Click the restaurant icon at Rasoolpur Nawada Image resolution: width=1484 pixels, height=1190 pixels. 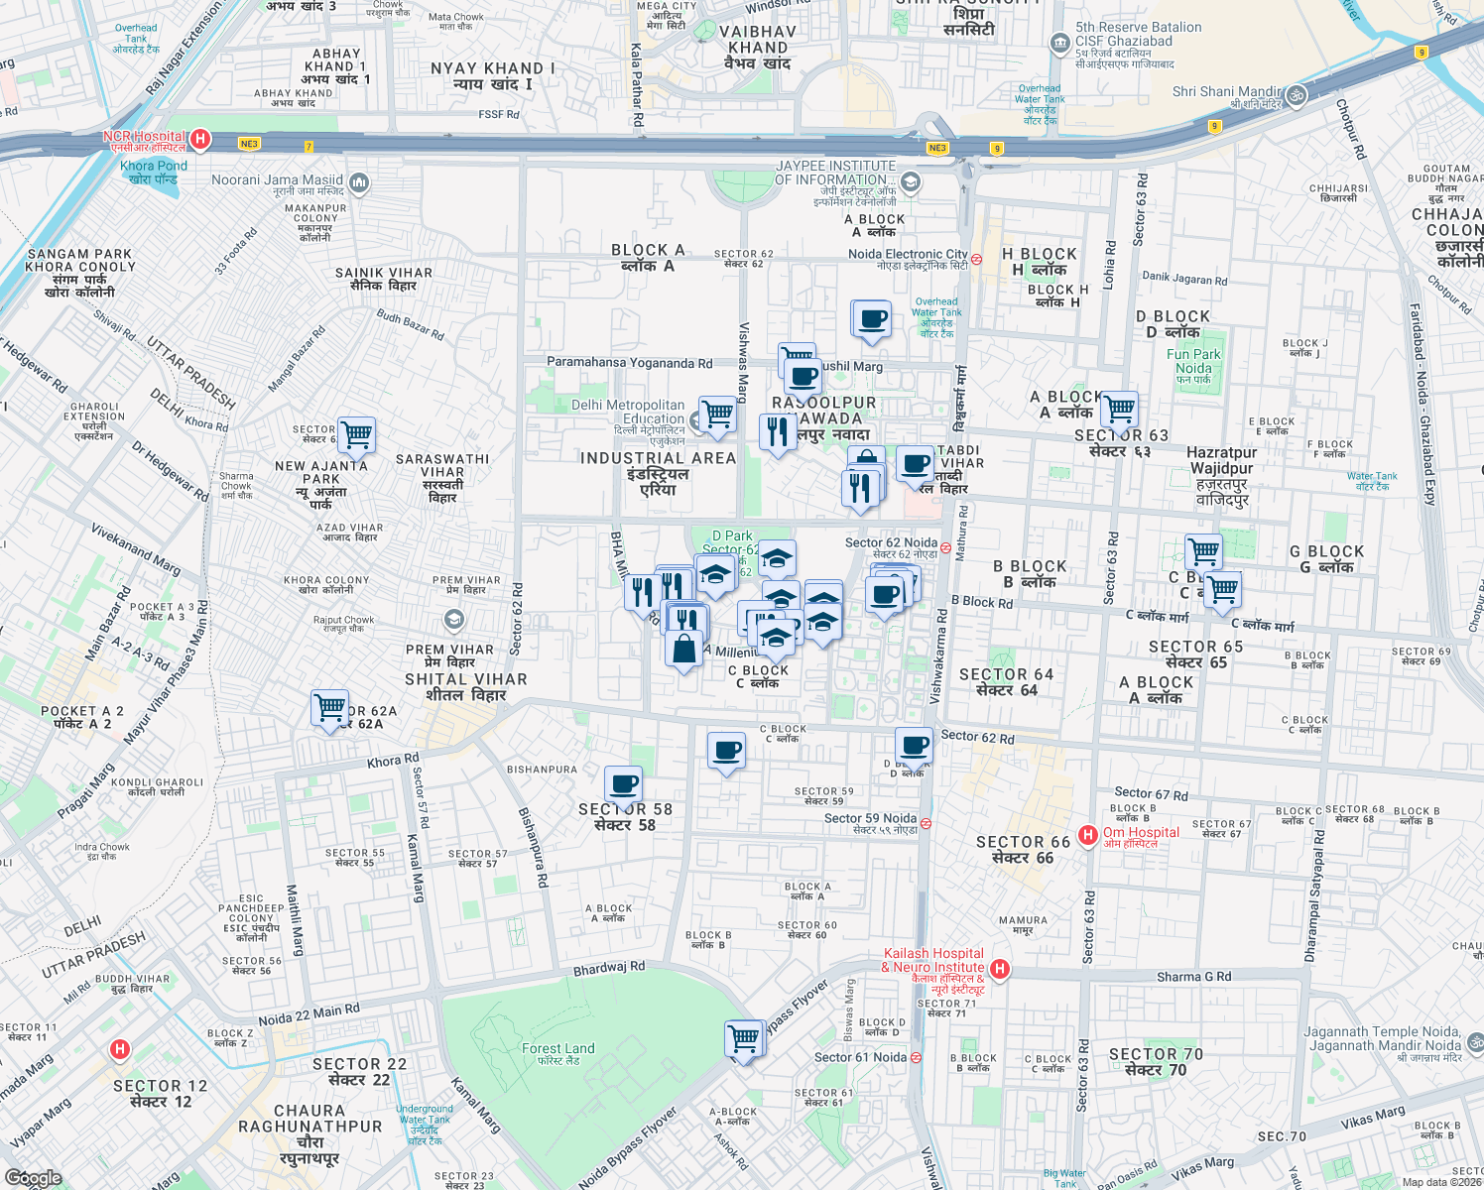click(x=777, y=430)
